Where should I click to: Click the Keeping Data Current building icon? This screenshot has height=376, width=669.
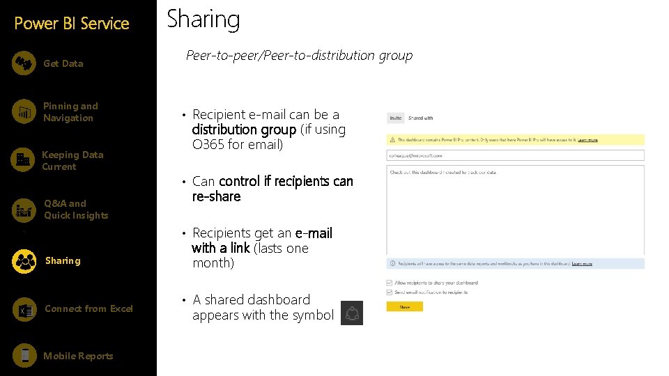(x=22, y=160)
